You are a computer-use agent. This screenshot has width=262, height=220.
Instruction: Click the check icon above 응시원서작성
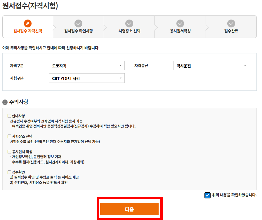pyautogui.click(x=180, y=24)
